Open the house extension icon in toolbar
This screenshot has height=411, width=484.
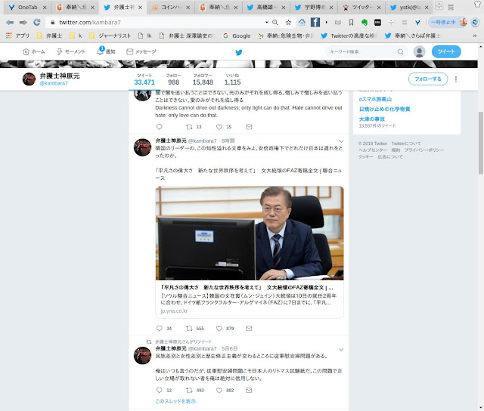coord(302,22)
